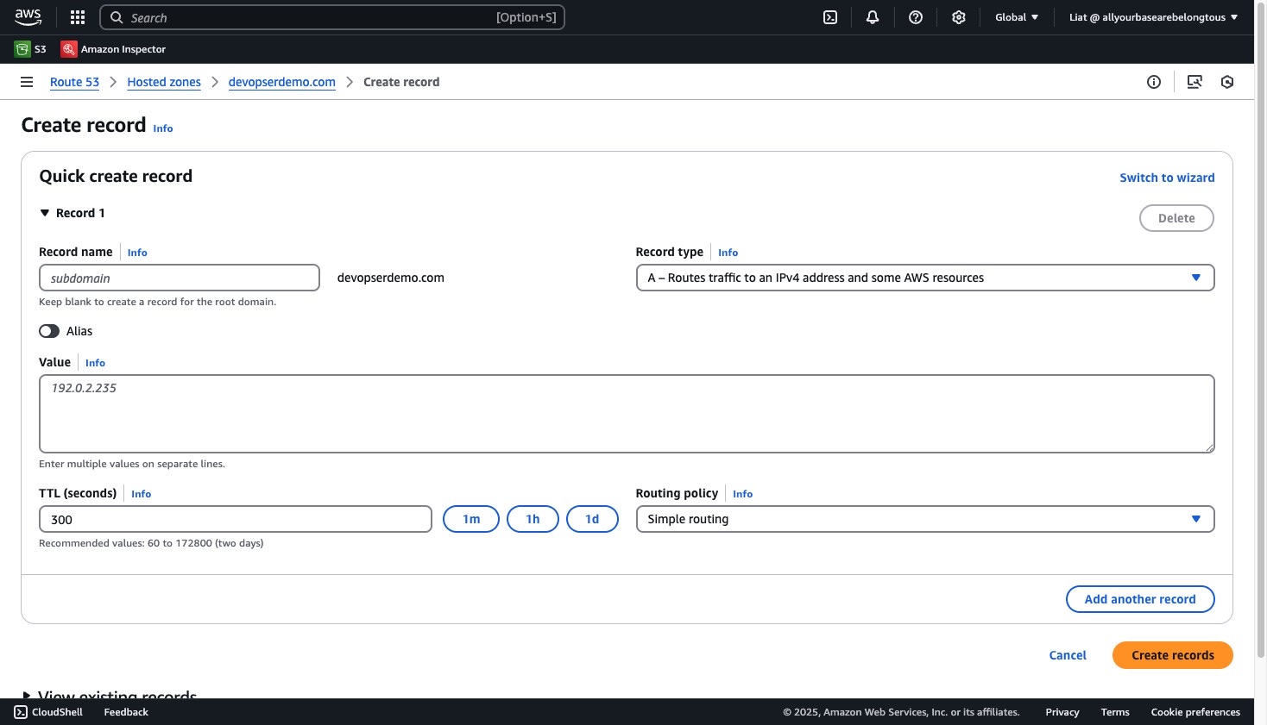Toggle the Alias switch
This screenshot has height=725, width=1267.
[x=49, y=331]
